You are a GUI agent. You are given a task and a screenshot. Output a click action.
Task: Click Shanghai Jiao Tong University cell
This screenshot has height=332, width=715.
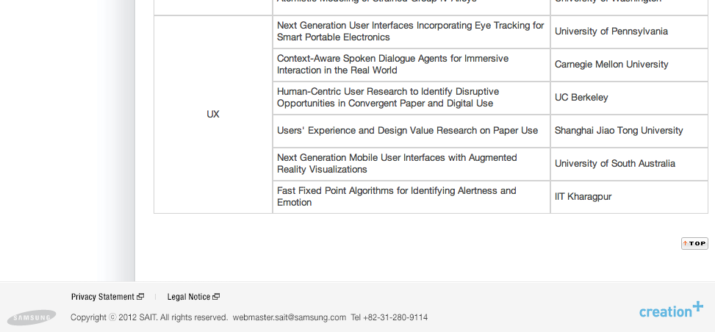pos(629,131)
